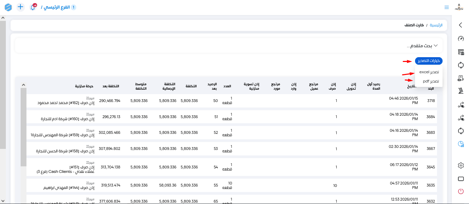Click the hamburger menu icon in header
The height and width of the screenshot is (204, 469).
[x=446, y=7]
